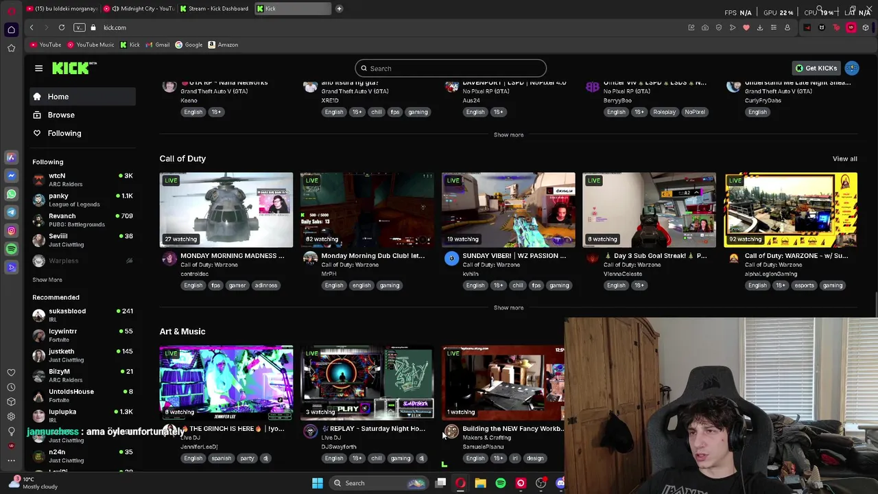Switch to the bu loldeki YouTube tab
The width and height of the screenshot is (878, 494).
pyautogui.click(x=62, y=9)
